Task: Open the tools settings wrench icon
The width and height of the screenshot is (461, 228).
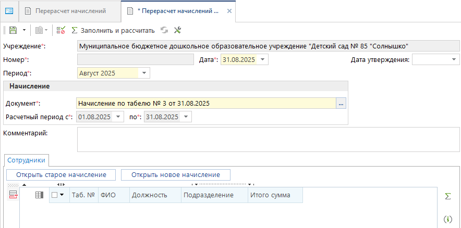Action: [x=177, y=30]
